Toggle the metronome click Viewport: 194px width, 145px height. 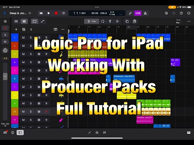tap(145, 13)
